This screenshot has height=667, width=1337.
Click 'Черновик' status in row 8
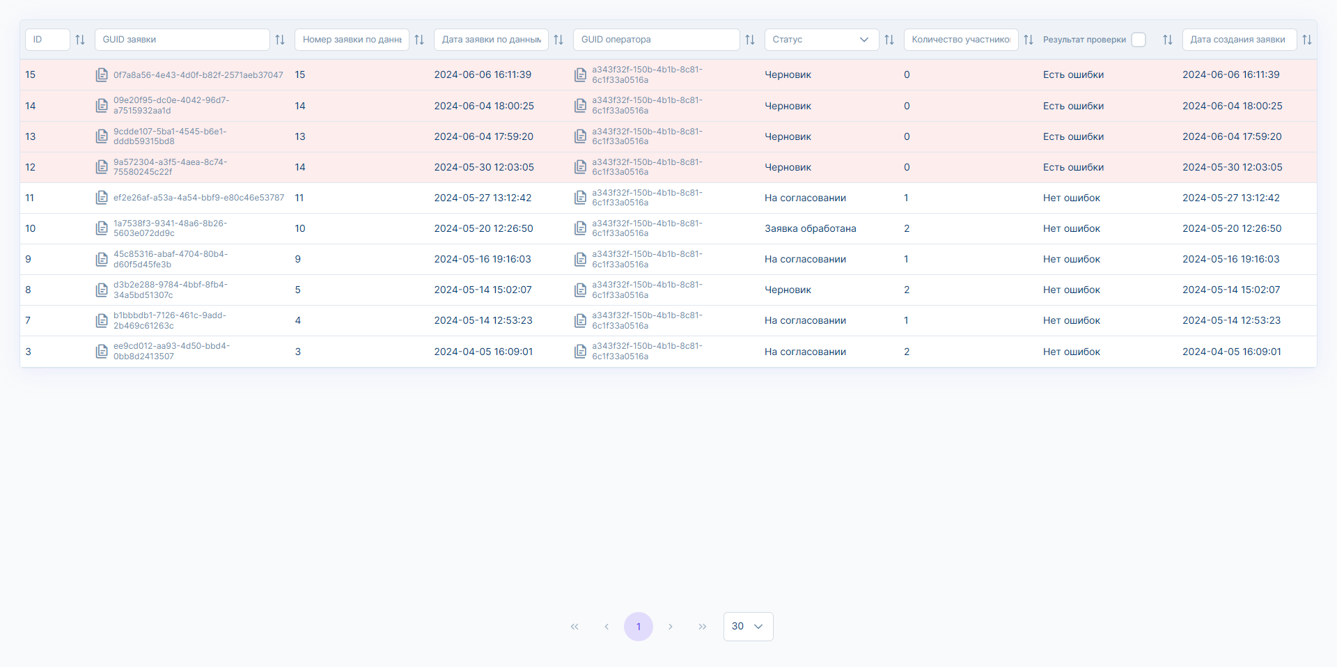pos(788,290)
